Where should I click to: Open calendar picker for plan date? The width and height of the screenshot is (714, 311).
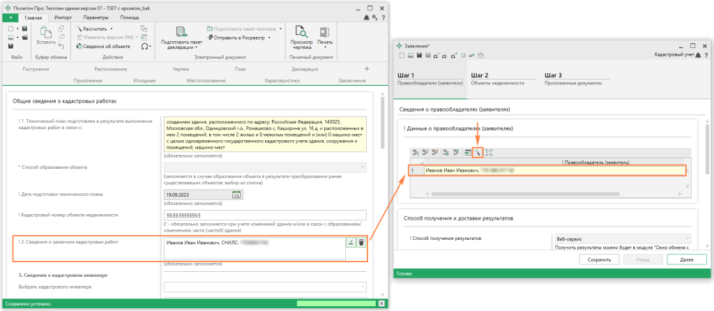(x=236, y=195)
